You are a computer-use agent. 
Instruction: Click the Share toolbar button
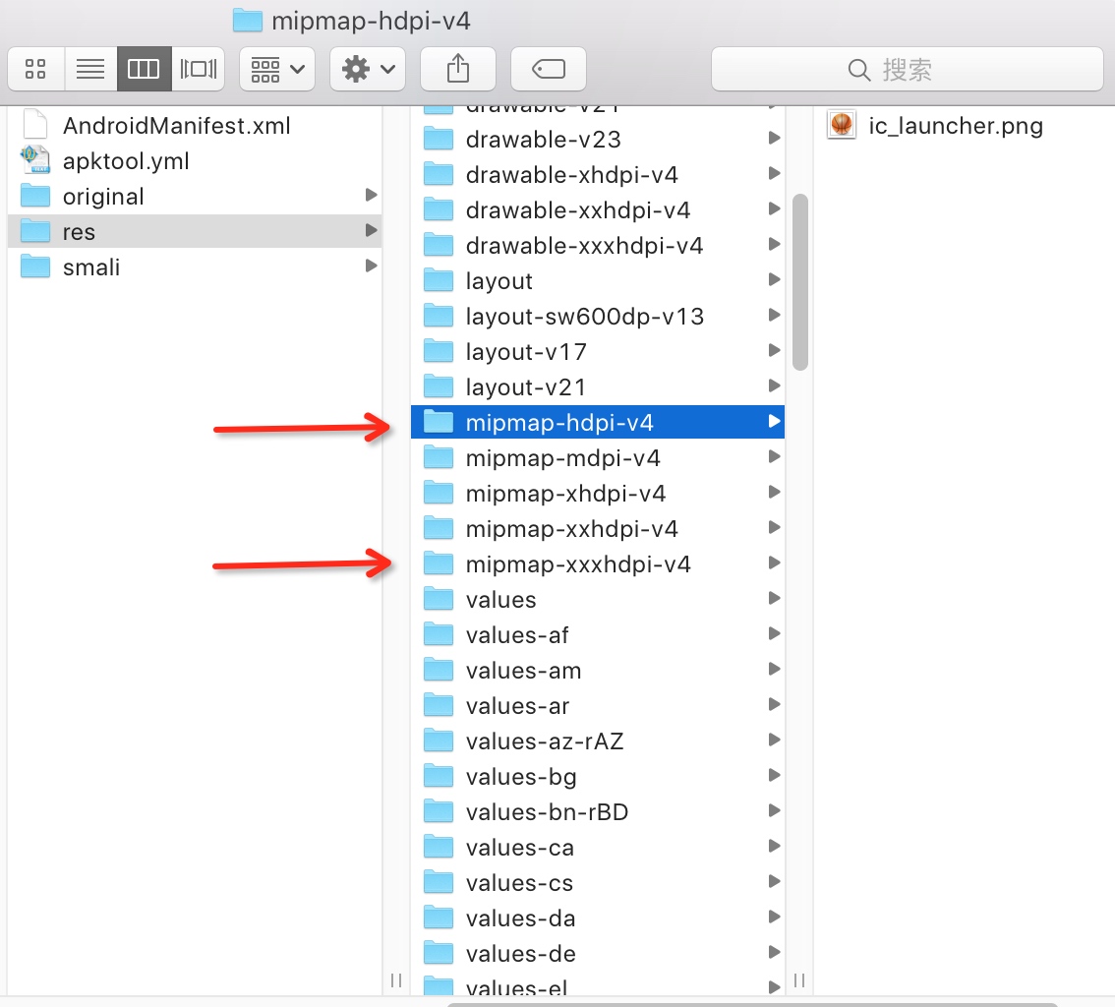point(458,69)
